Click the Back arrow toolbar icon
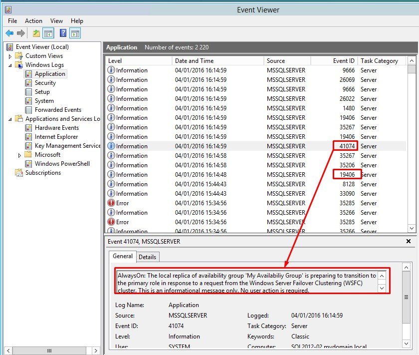The height and width of the screenshot is (355, 419). click(9, 33)
